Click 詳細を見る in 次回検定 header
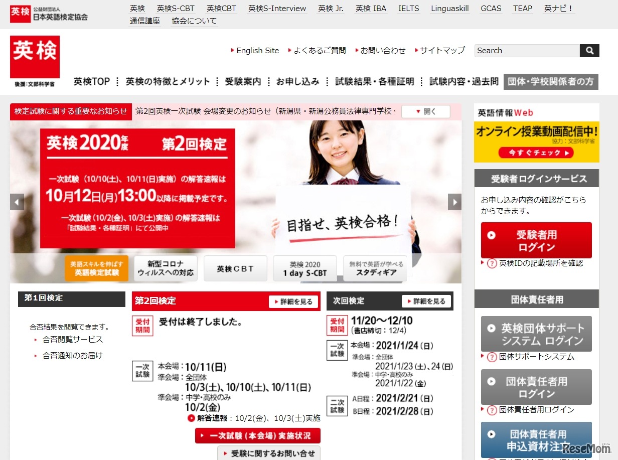 click(x=426, y=301)
